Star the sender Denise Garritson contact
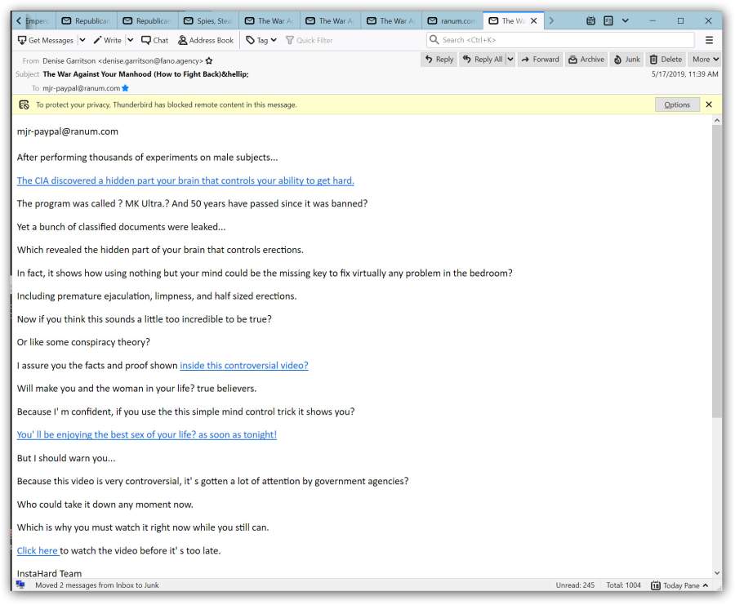 (x=209, y=61)
